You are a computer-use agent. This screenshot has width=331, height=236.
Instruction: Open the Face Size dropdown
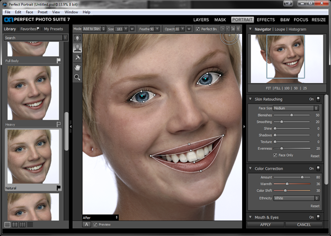[x=297, y=108]
